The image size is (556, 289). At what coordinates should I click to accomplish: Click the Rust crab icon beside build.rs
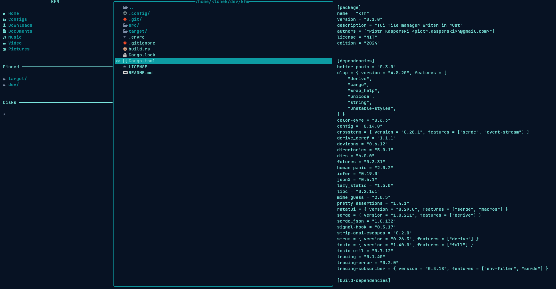point(125,49)
